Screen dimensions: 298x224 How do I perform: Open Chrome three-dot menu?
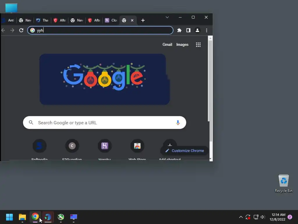tap(207, 30)
